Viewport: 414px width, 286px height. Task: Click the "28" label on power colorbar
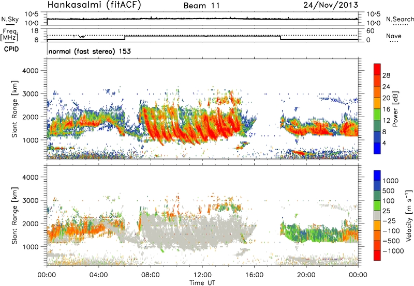386,75
